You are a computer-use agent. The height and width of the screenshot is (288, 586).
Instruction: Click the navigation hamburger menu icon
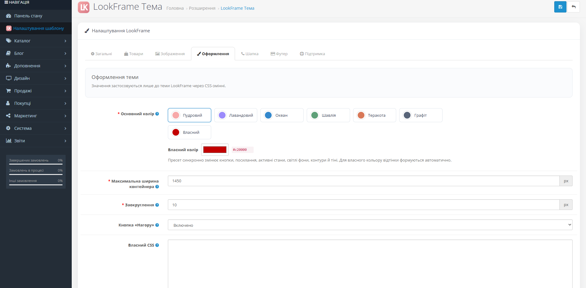click(6, 2)
